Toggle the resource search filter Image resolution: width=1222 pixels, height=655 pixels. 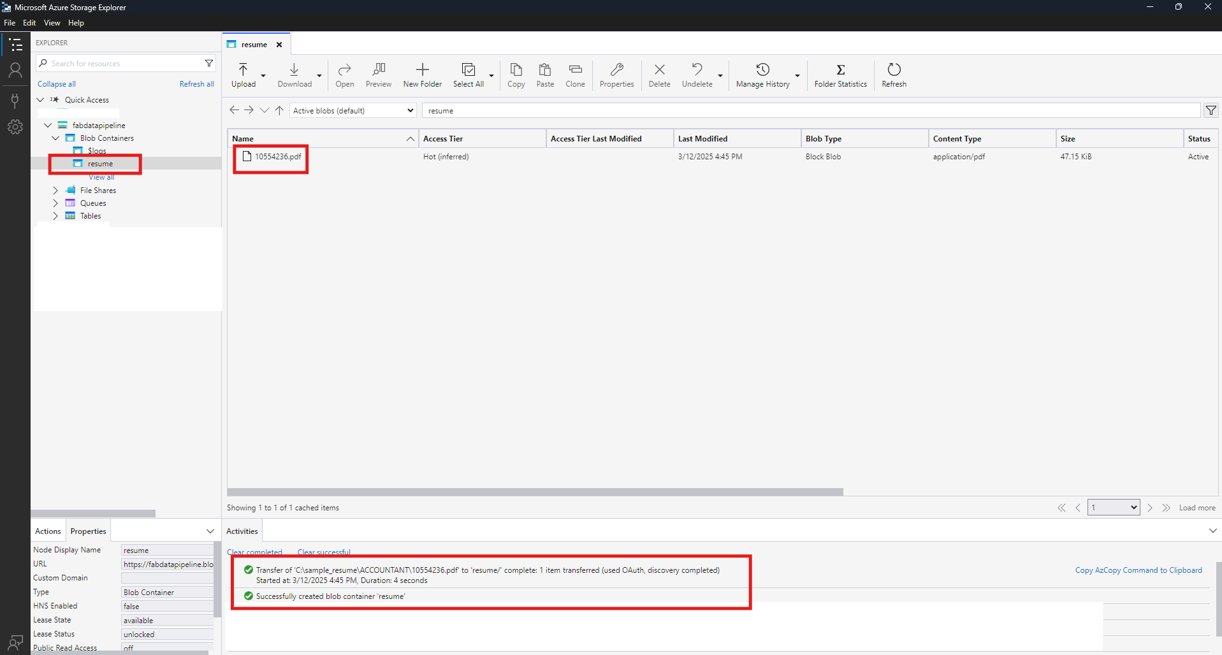[x=209, y=63]
